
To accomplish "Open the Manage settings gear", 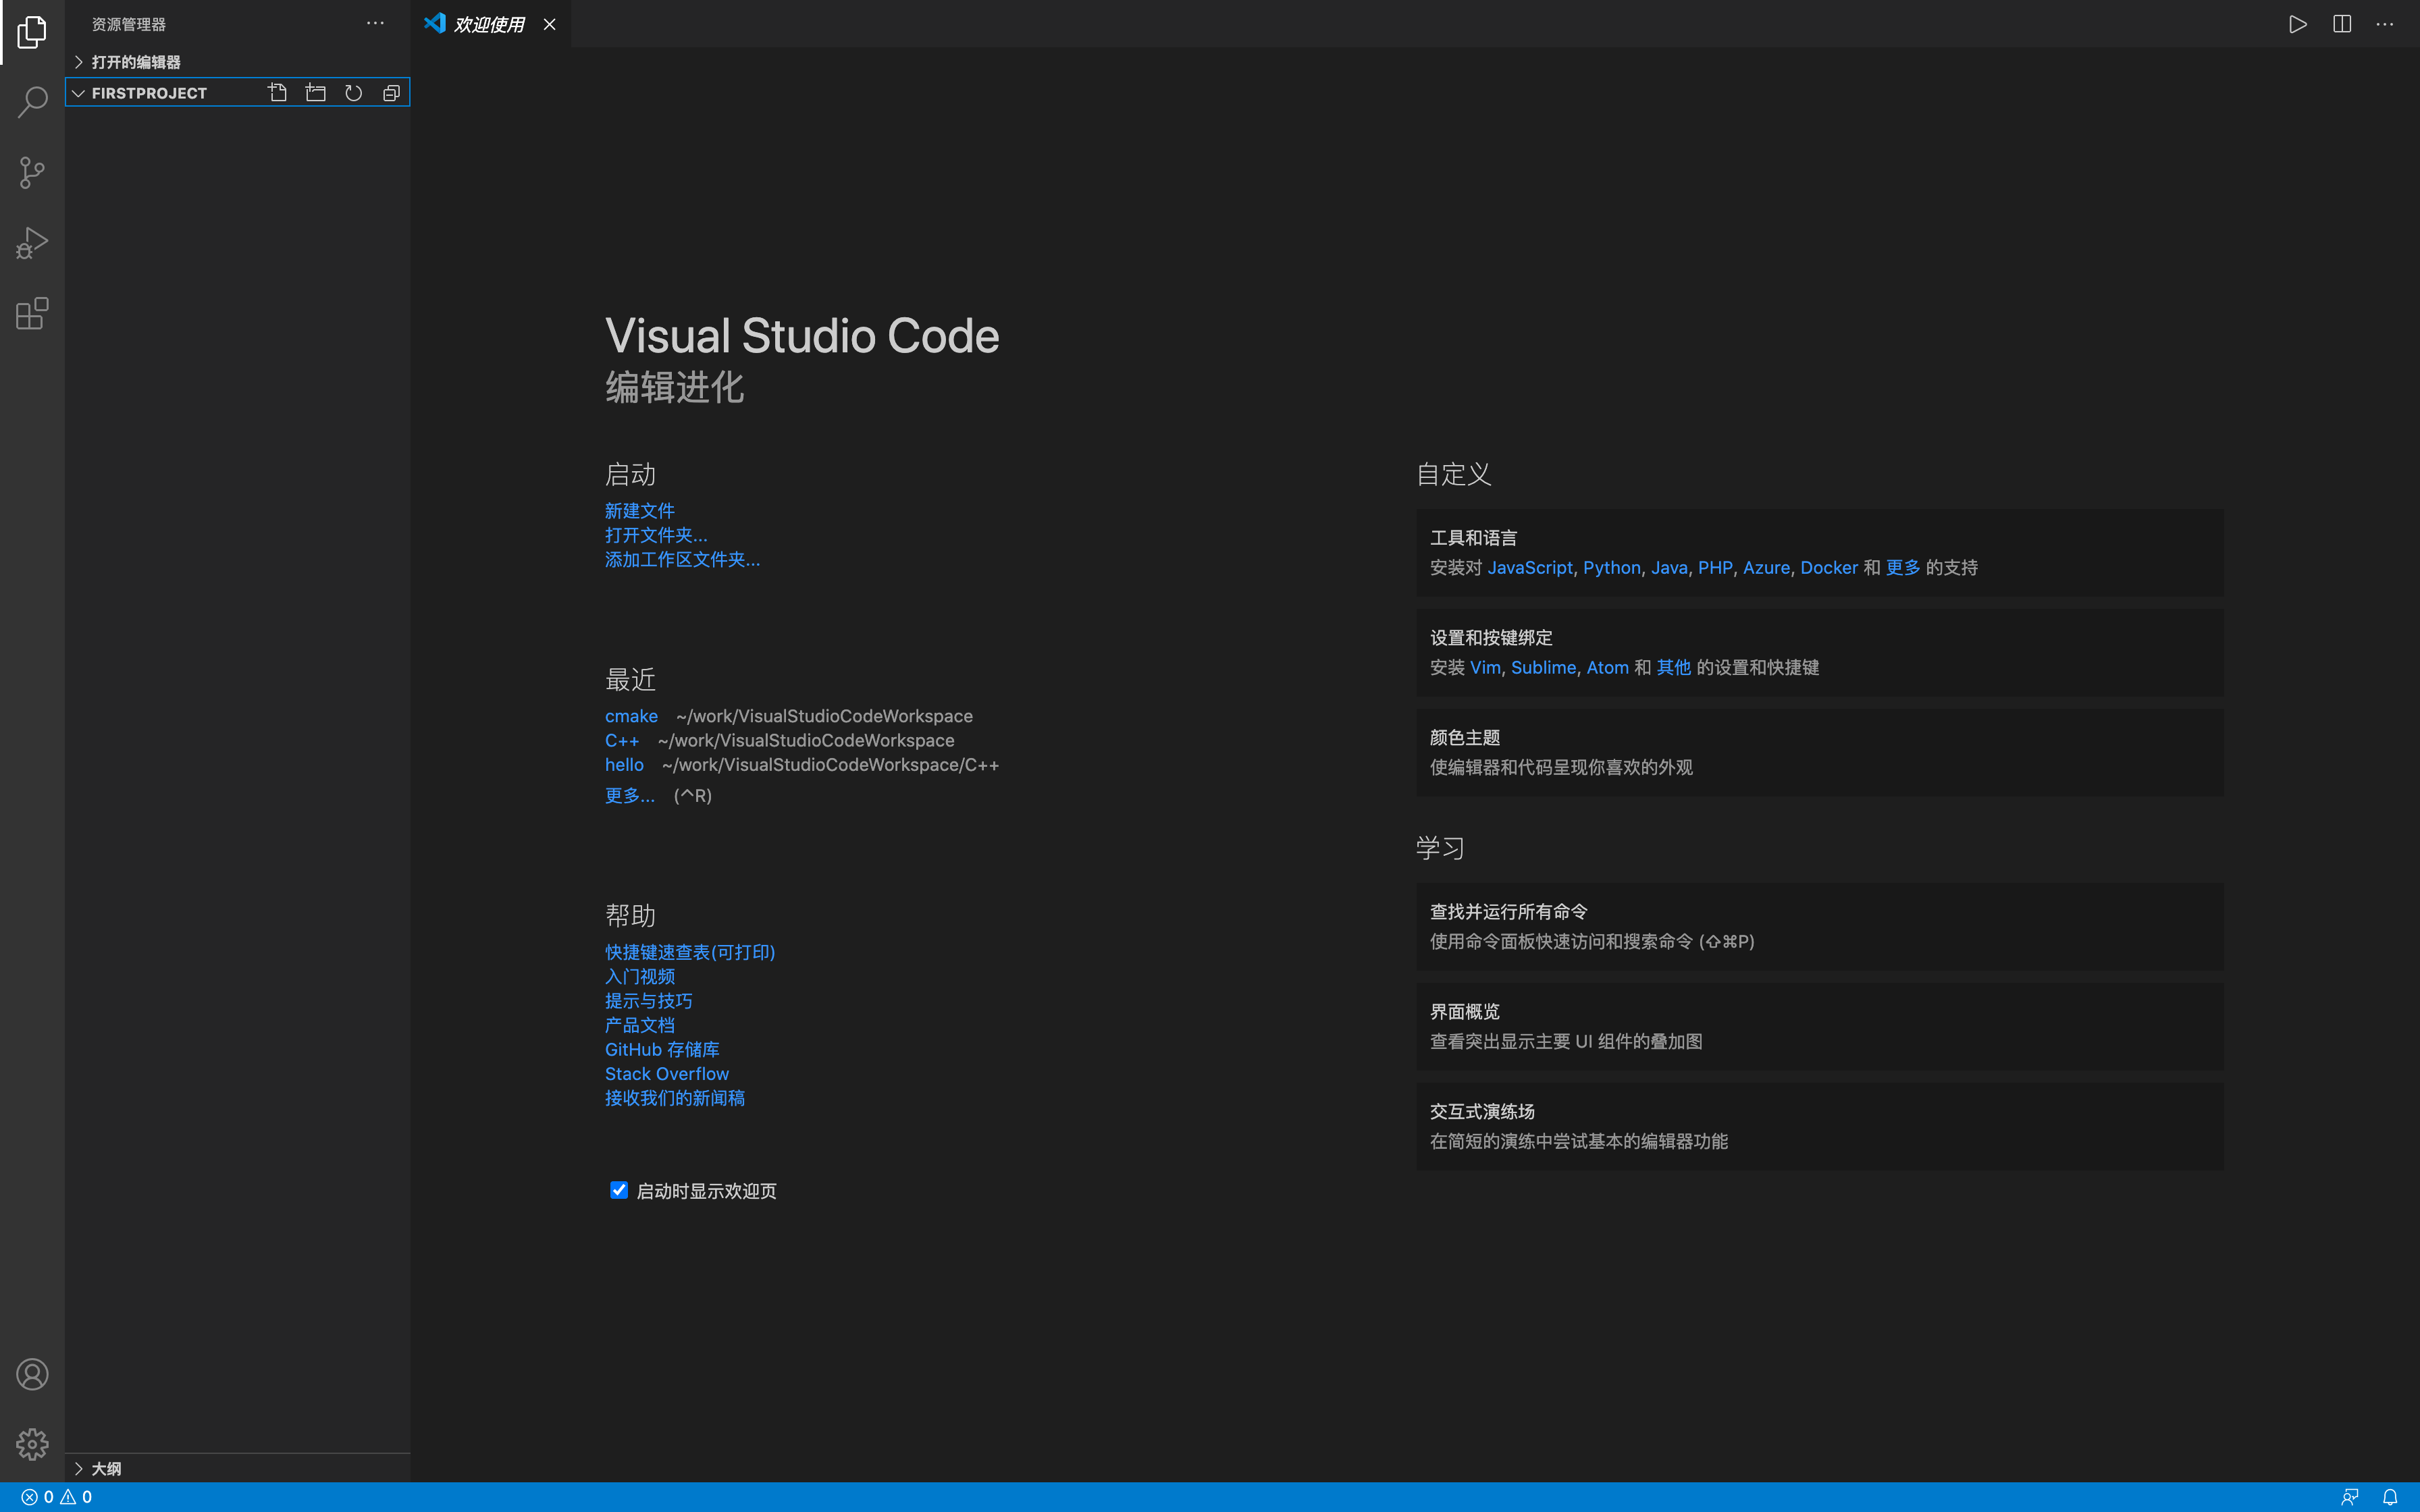I will 32,1443.
